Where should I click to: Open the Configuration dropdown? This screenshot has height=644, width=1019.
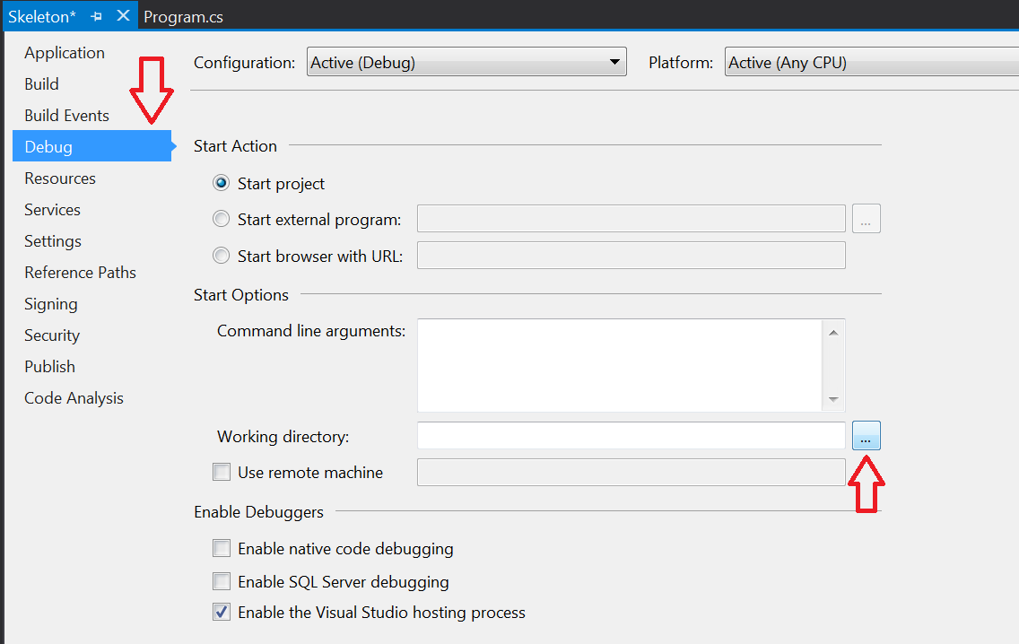(466, 62)
